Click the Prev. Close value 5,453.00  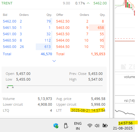[95, 74]
